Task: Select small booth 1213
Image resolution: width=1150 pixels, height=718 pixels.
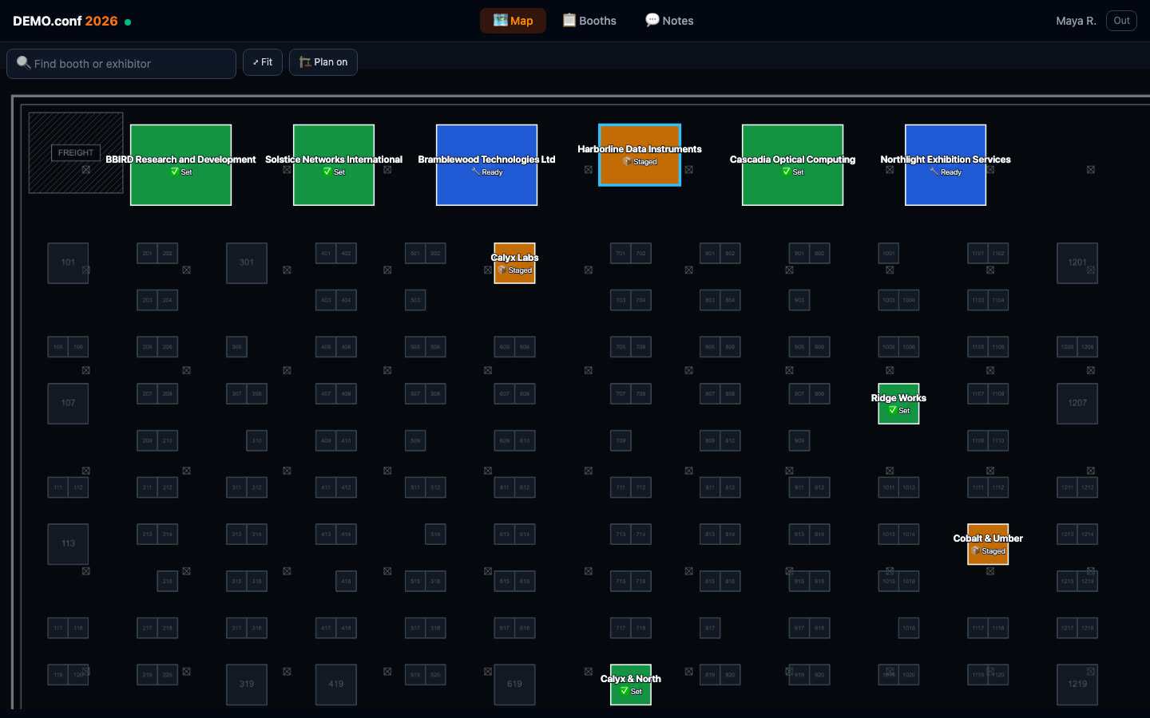Action: pos(1068,535)
